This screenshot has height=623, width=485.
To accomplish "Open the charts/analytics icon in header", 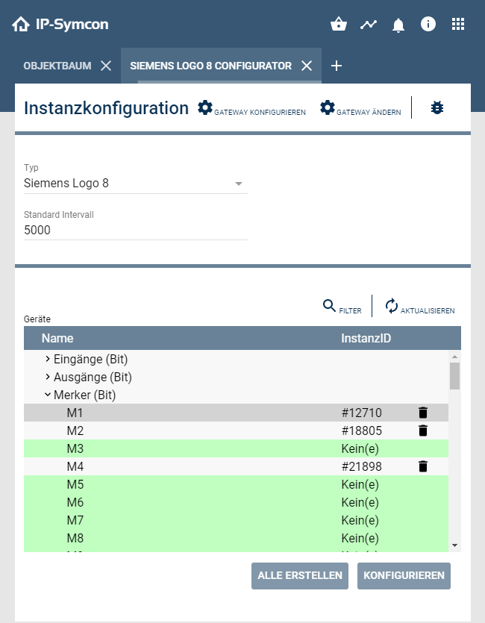I will (368, 24).
